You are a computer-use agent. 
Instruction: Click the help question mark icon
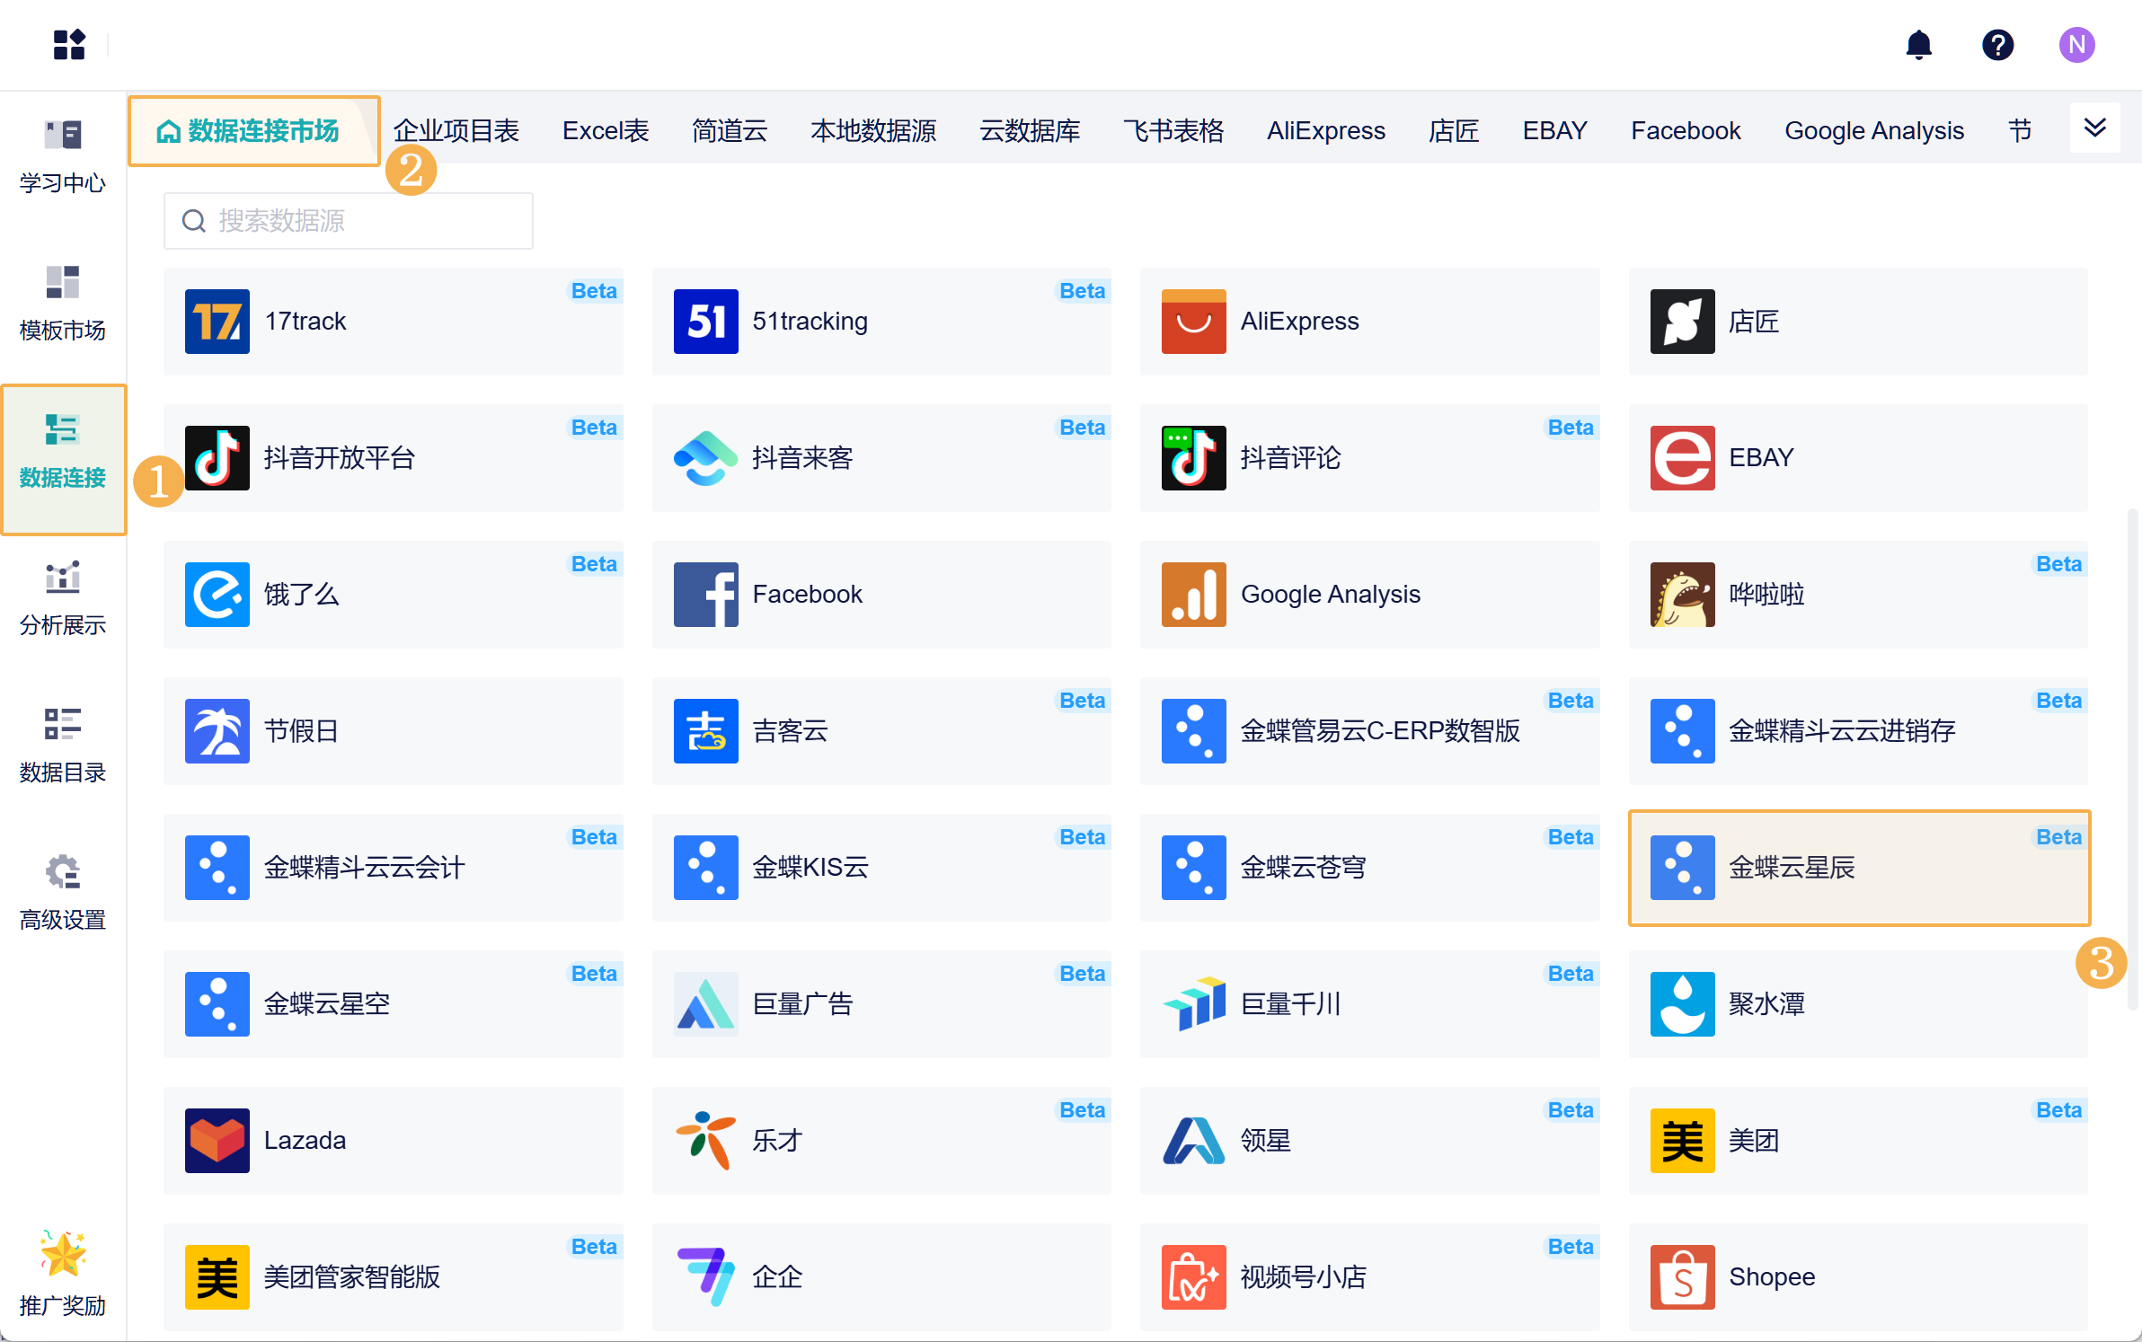(1997, 45)
